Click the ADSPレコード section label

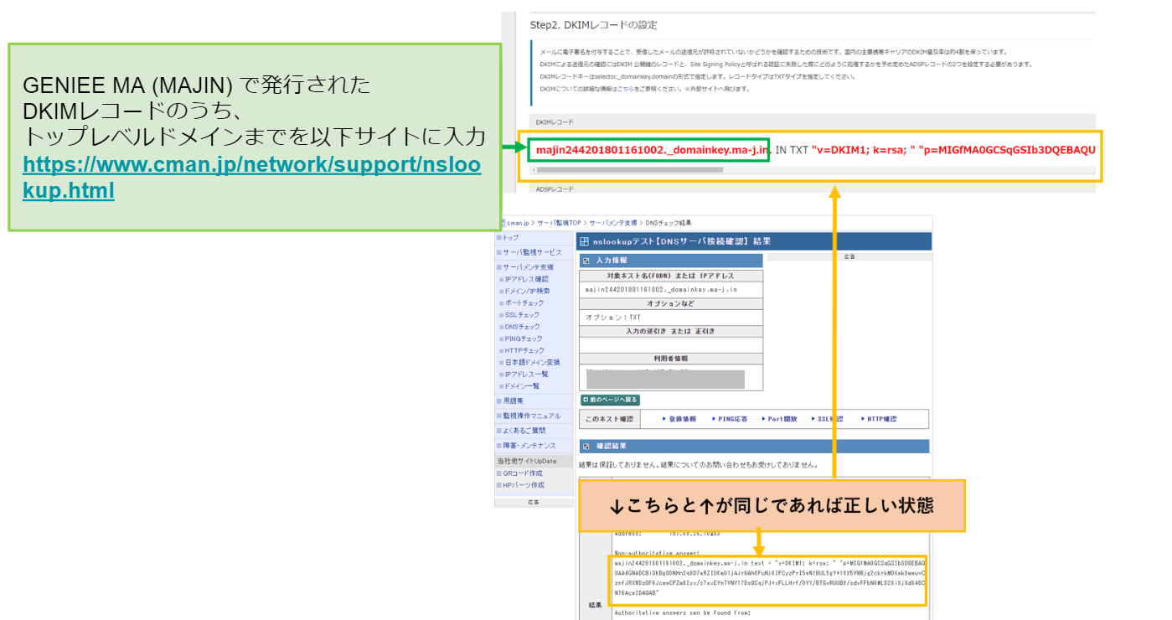(555, 189)
